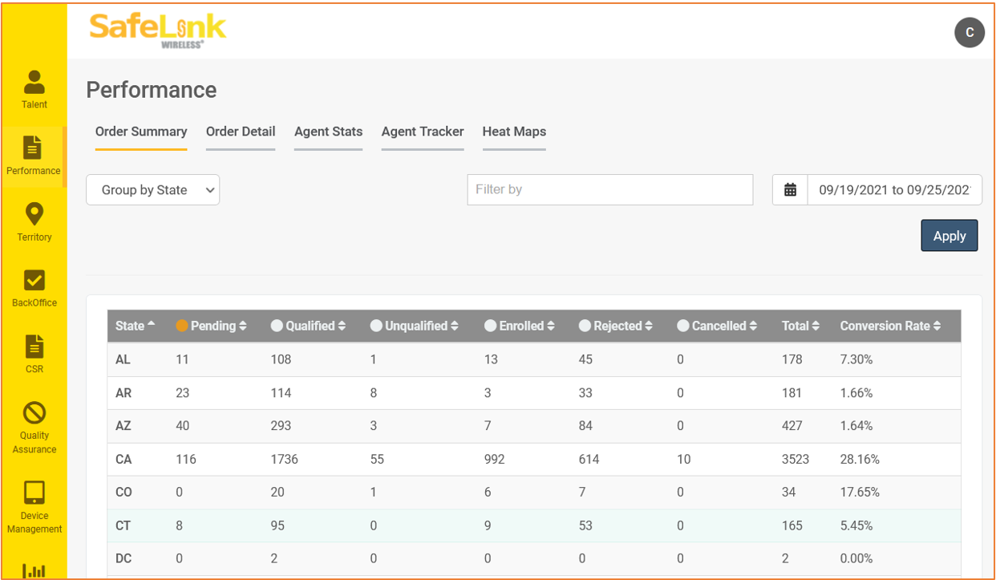
Task: Switch to the Order Detail tab
Action: pos(241,132)
